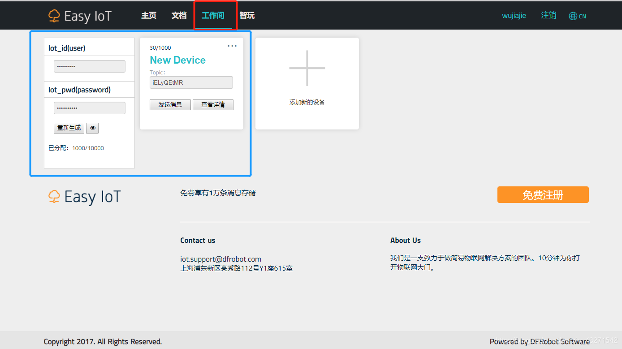
Task: Click 注销 to log out
Action: tap(549, 15)
